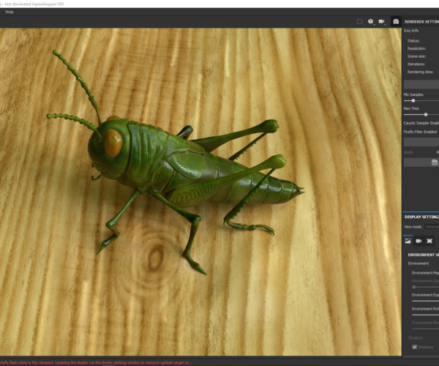Click the selection frame icon in viewport toolbar
Image resolution: width=439 pixels, height=366 pixels.
pos(359,22)
